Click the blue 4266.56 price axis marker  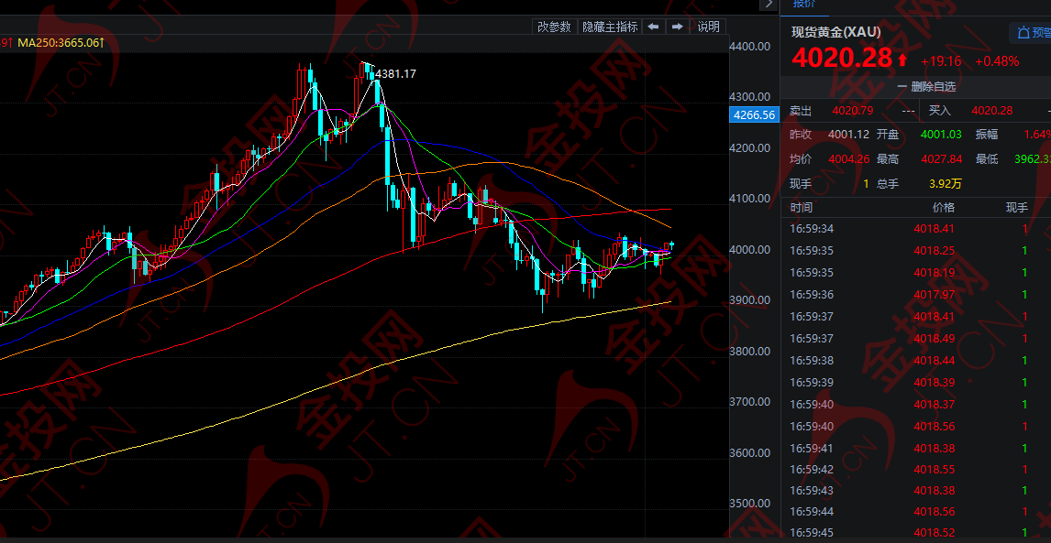click(x=754, y=115)
